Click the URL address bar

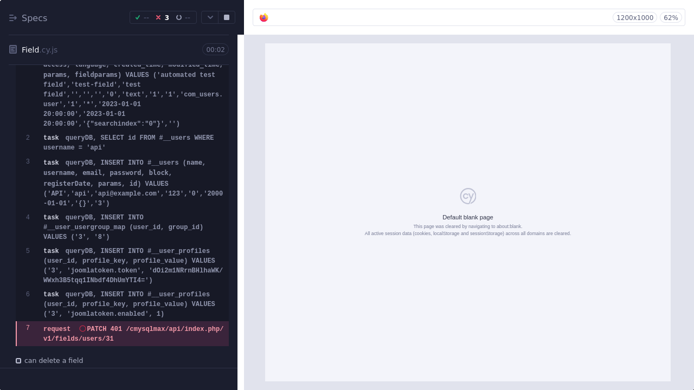coord(469,17)
